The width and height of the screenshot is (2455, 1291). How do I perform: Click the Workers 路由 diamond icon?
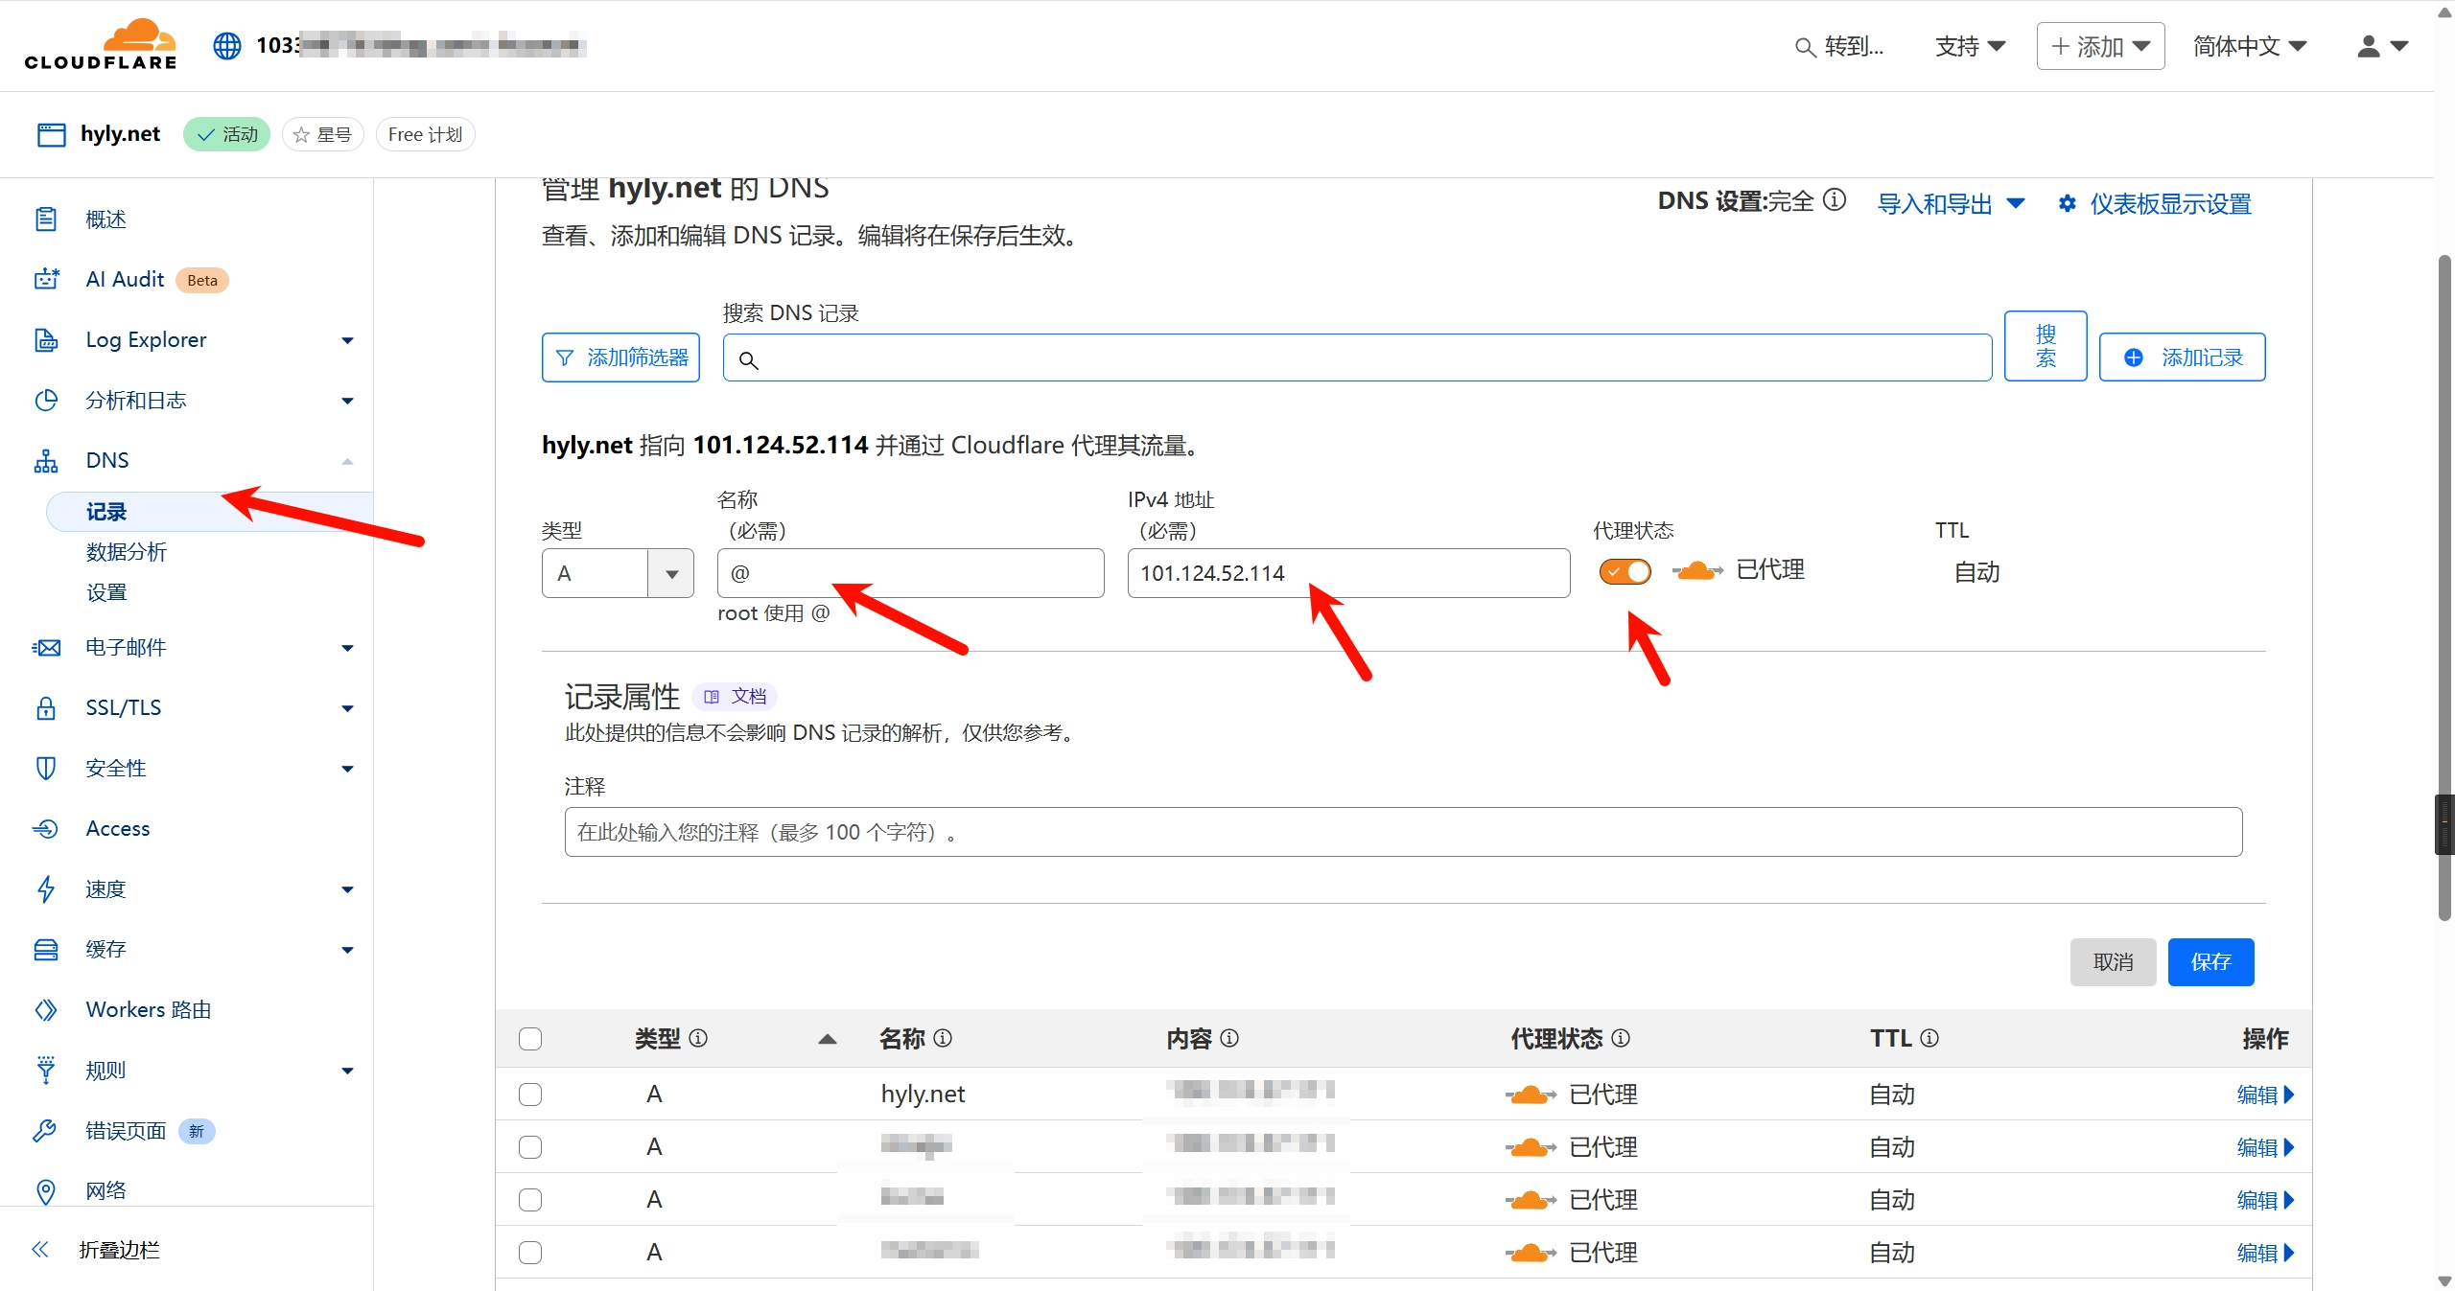[x=46, y=1009]
